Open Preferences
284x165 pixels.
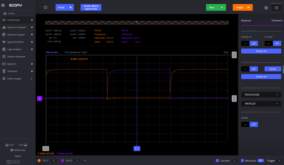(x=18, y=150)
